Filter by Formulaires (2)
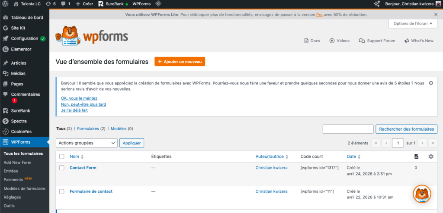The height and width of the screenshot is (213, 443). coord(91,128)
